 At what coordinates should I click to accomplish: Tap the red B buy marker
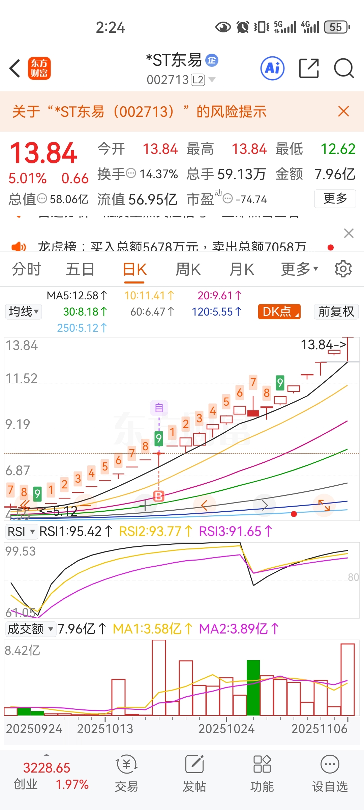coord(159,496)
